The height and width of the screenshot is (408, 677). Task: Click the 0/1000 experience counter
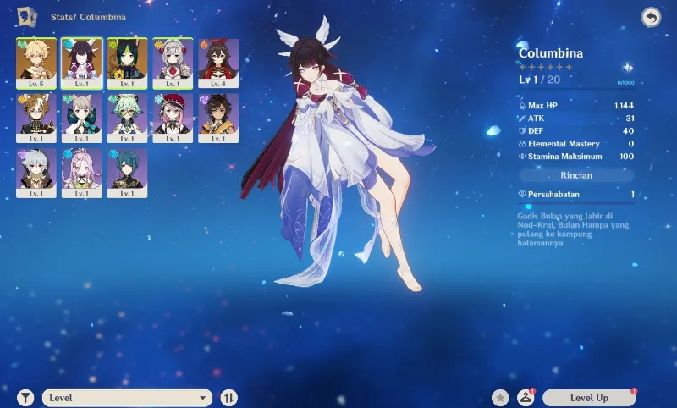tap(625, 82)
